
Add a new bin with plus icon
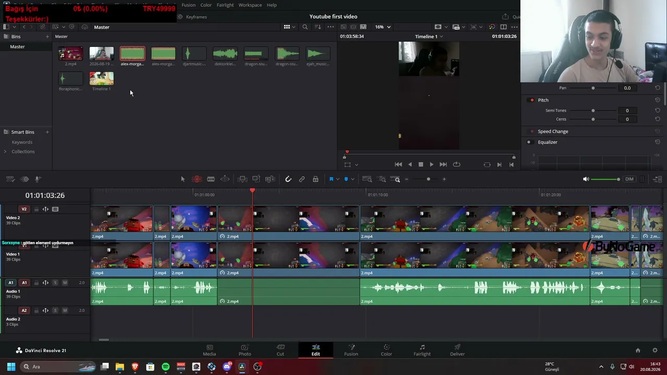pos(47,36)
